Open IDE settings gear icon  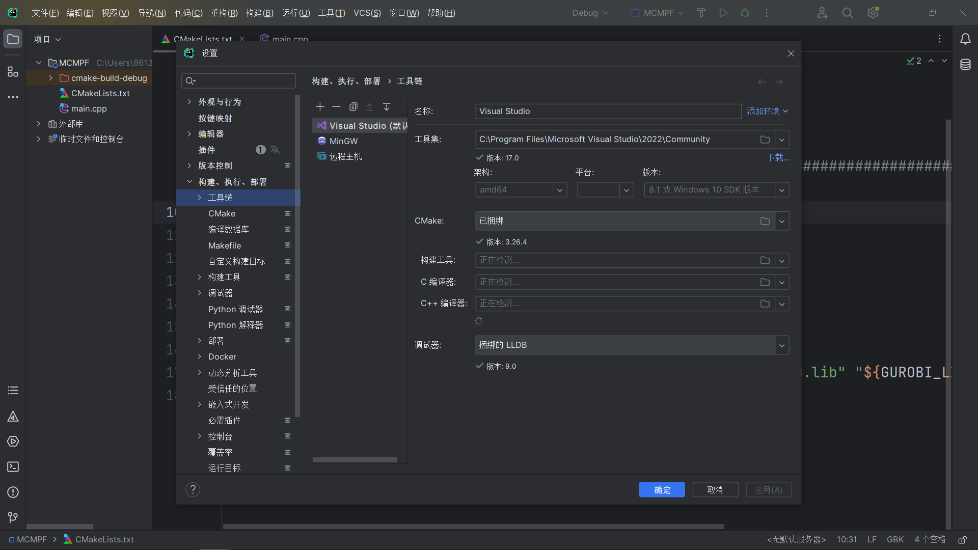(x=873, y=13)
